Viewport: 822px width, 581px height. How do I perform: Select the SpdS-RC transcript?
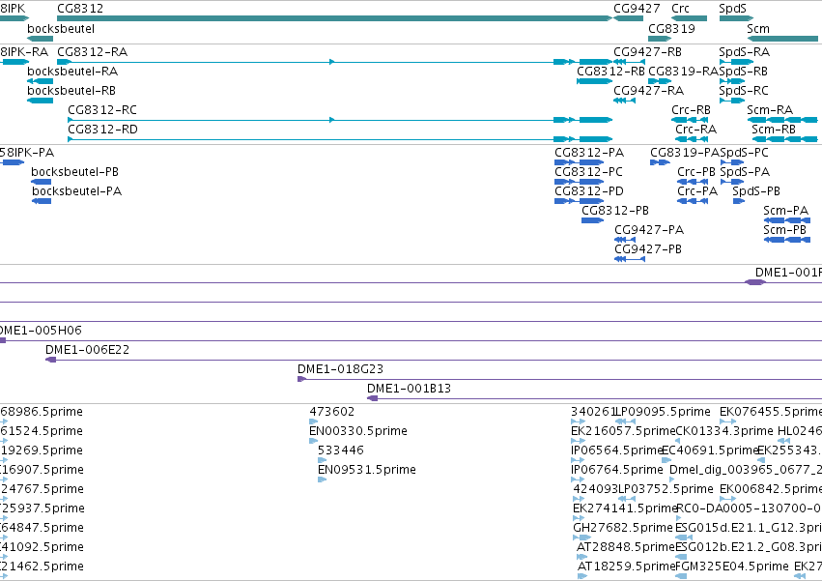click(744, 91)
